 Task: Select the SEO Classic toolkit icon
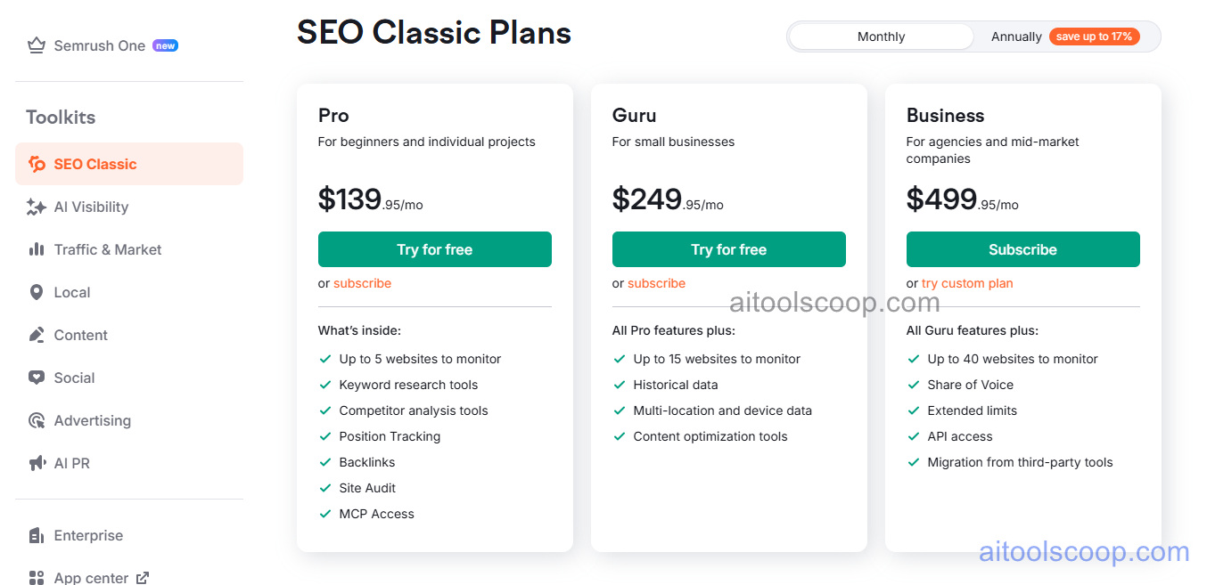tap(36, 164)
